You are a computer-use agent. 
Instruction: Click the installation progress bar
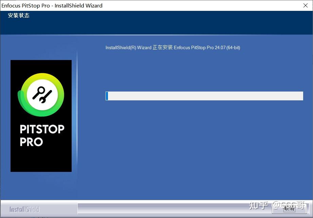204,96
